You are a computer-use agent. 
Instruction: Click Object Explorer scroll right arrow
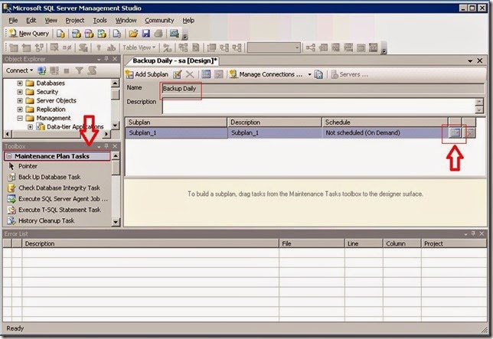click(x=107, y=134)
